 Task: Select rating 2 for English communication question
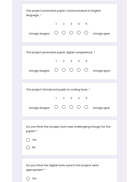[x=64, y=33]
